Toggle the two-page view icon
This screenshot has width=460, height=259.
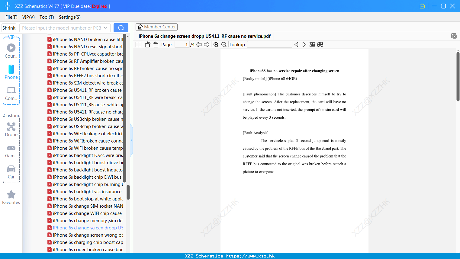139,45
